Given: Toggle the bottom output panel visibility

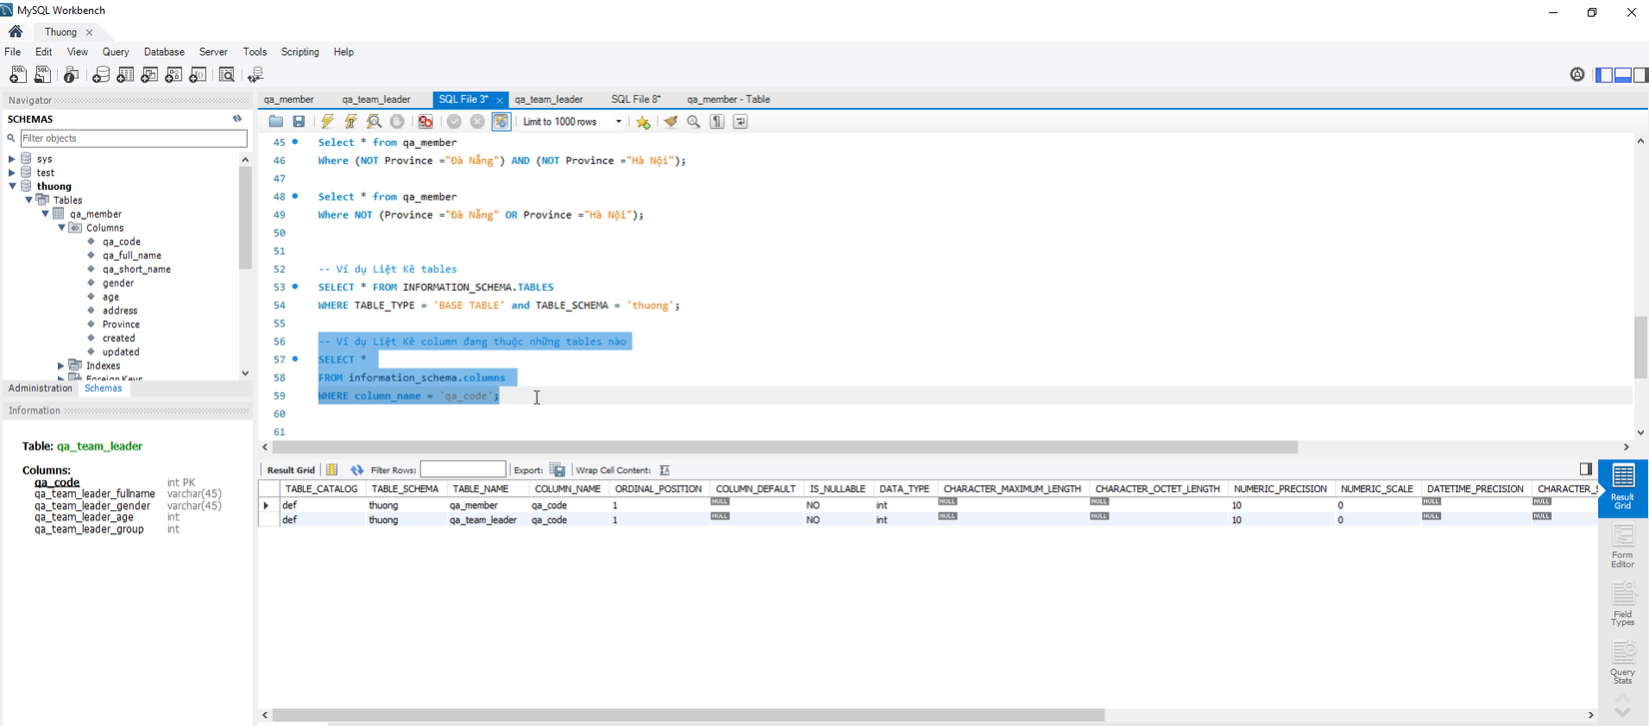Looking at the screenshot, I should [1623, 75].
